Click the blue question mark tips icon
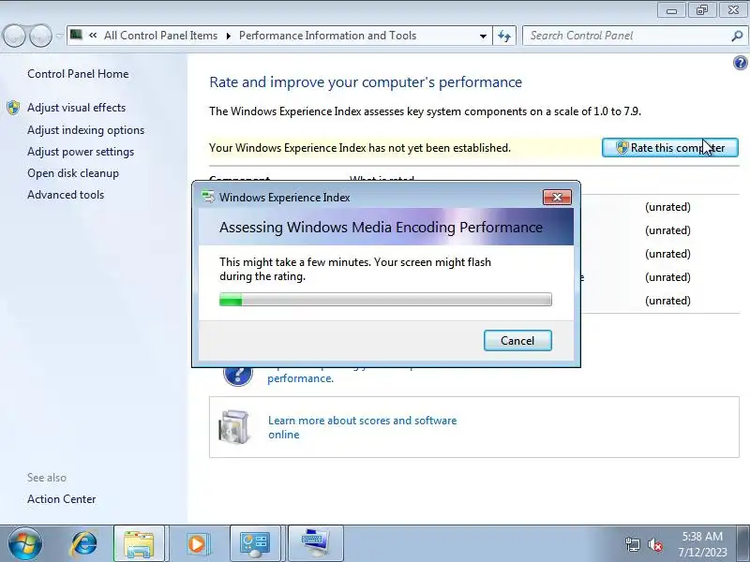 pyautogui.click(x=238, y=375)
